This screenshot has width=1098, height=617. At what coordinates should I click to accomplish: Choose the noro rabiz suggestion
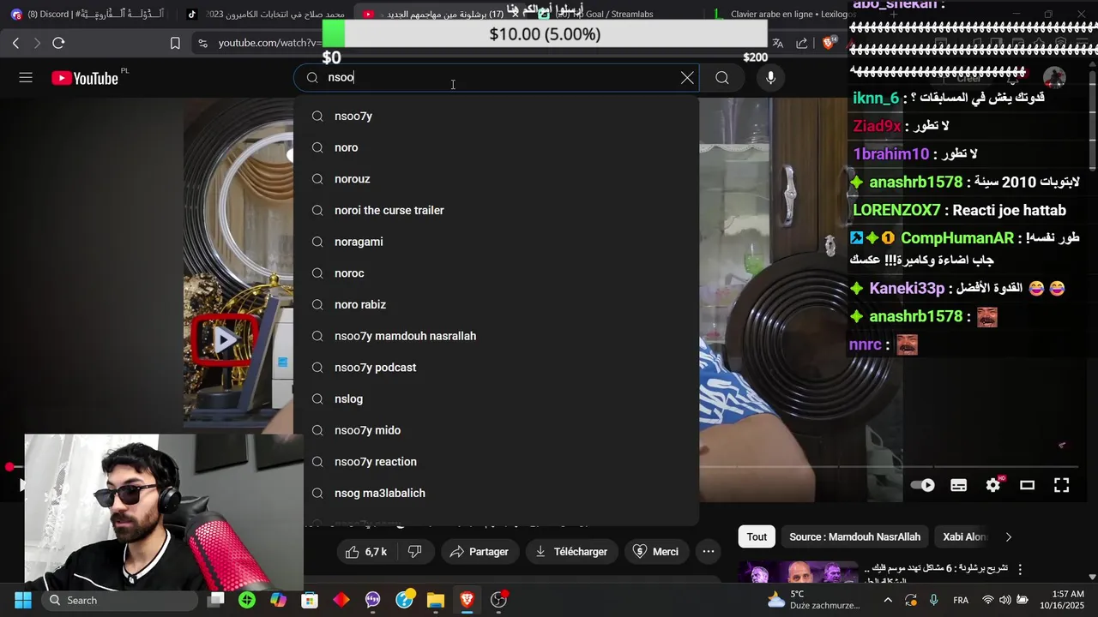point(496,304)
